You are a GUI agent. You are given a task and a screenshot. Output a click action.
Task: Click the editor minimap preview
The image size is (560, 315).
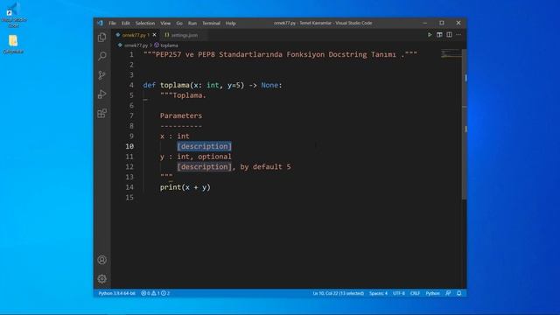click(451, 54)
